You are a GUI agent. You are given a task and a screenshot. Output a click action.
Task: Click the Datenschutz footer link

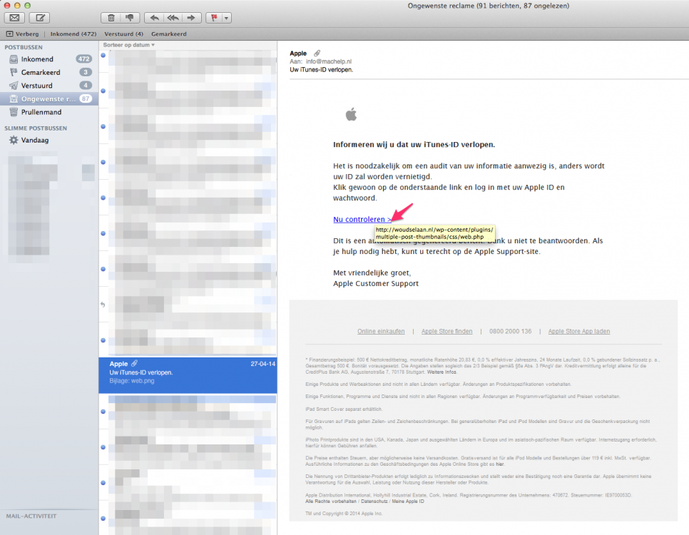pyautogui.click(x=374, y=501)
